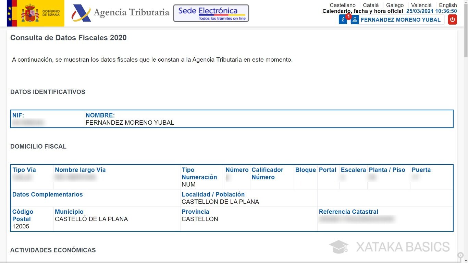This screenshot has width=468, height=263.
Task: Click the Gobierno de España logo
Action: (36, 13)
